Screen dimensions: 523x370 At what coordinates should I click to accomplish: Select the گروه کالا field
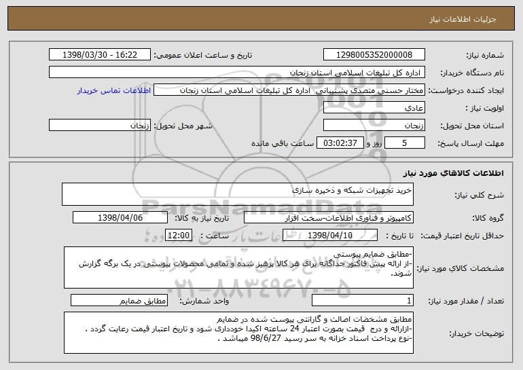[x=329, y=218]
